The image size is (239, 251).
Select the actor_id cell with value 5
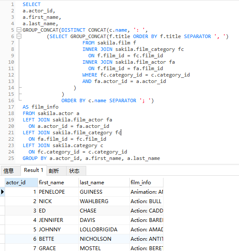pos(21,230)
